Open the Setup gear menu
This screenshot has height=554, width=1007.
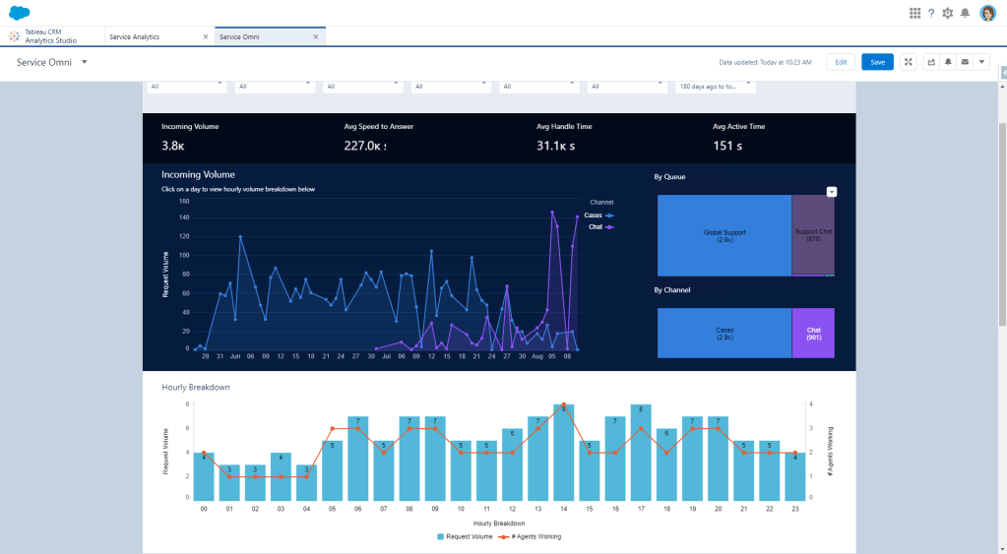(948, 13)
